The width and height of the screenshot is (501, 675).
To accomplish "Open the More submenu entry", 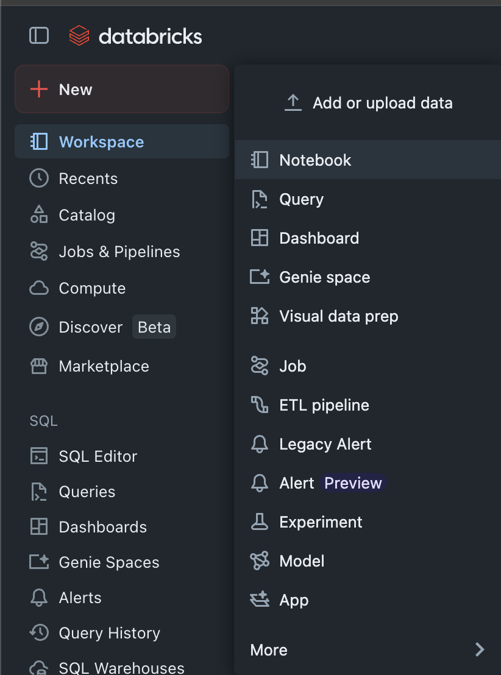I will [x=368, y=649].
